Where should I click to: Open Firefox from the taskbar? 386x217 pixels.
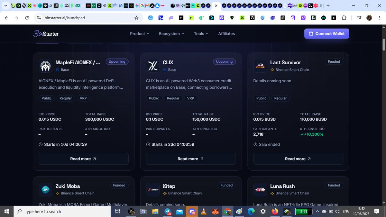point(275,212)
